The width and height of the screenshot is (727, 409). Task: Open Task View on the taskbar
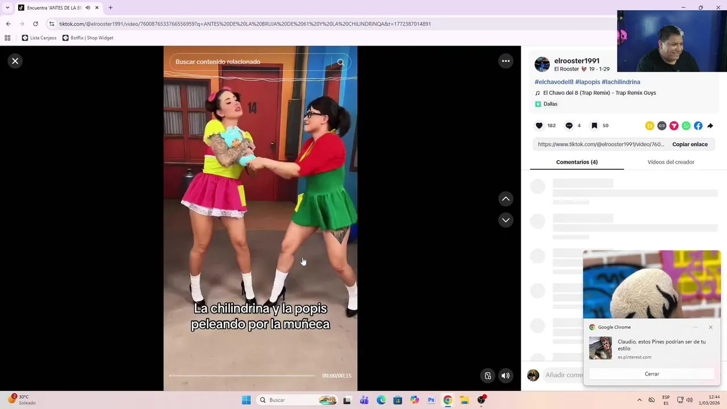pos(347,400)
